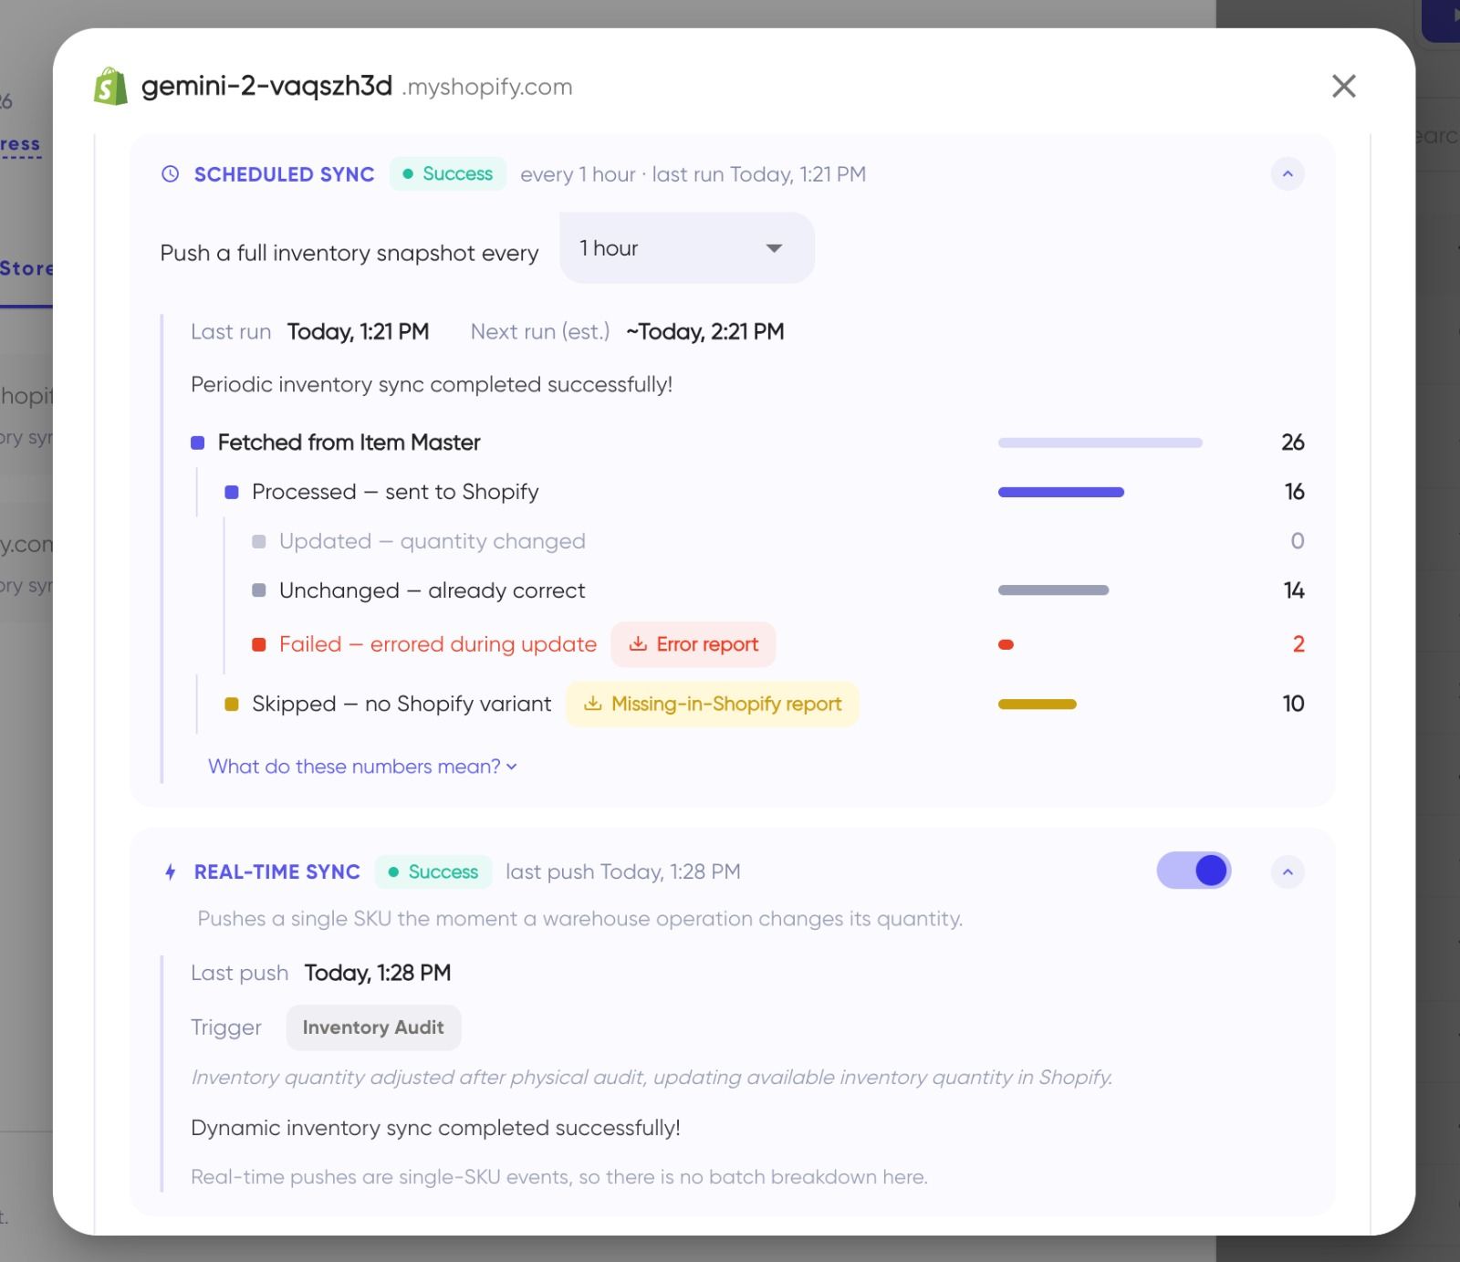Image resolution: width=1460 pixels, height=1262 pixels.
Task: Click the Unchanged already correct progress bar
Action: (x=1054, y=590)
